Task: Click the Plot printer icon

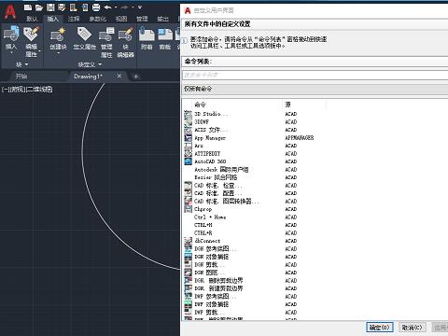Action: point(96,7)
